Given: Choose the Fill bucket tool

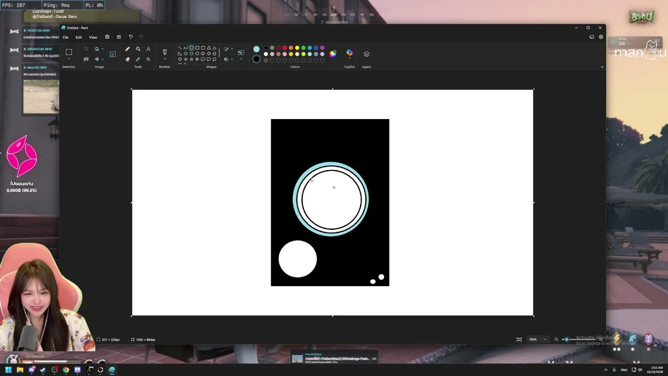Looking at the screenshot, I should 138,49.
